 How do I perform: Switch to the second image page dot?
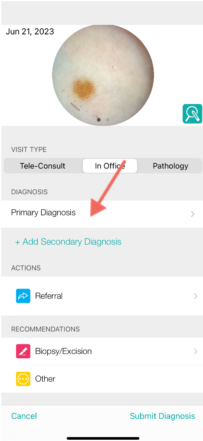coord(108,120)
